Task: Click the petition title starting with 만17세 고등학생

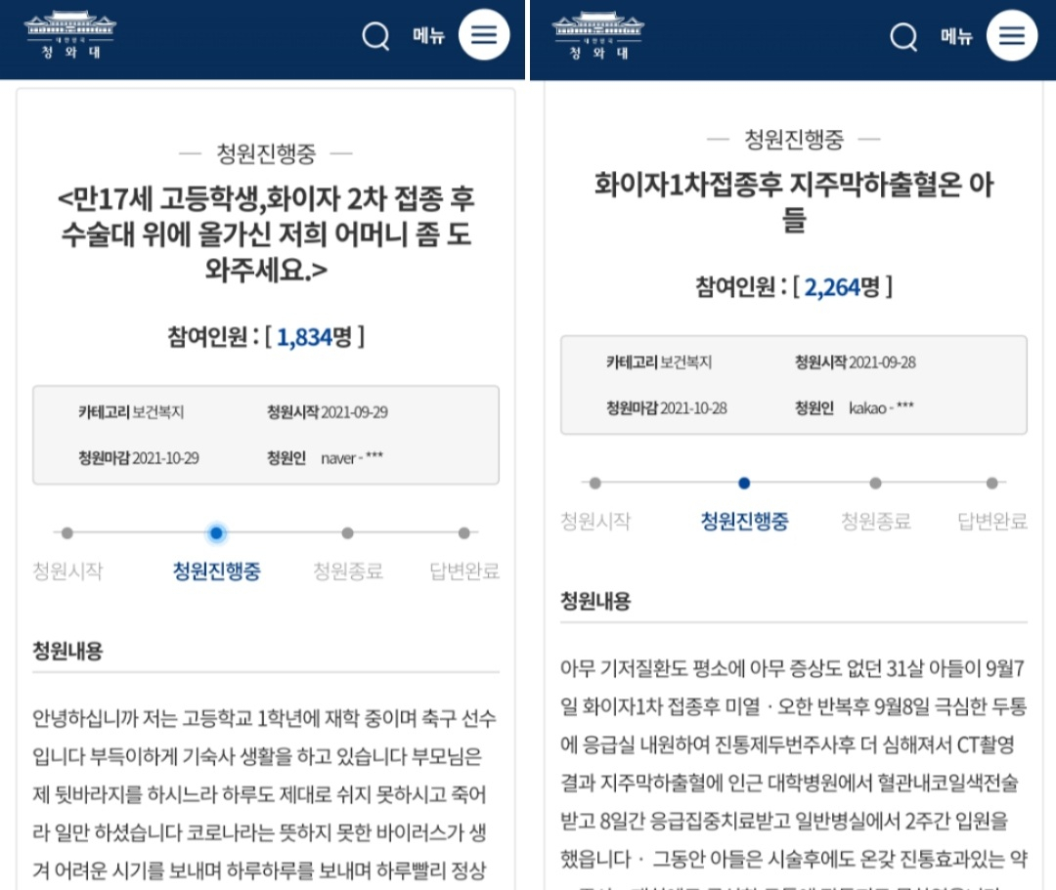Action: pyautogui.click(x=266, y=233)
